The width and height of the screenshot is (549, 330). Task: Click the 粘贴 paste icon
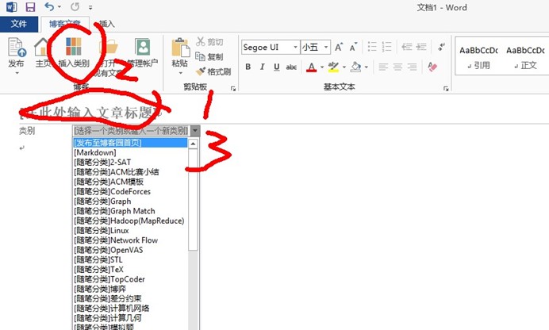180,48
